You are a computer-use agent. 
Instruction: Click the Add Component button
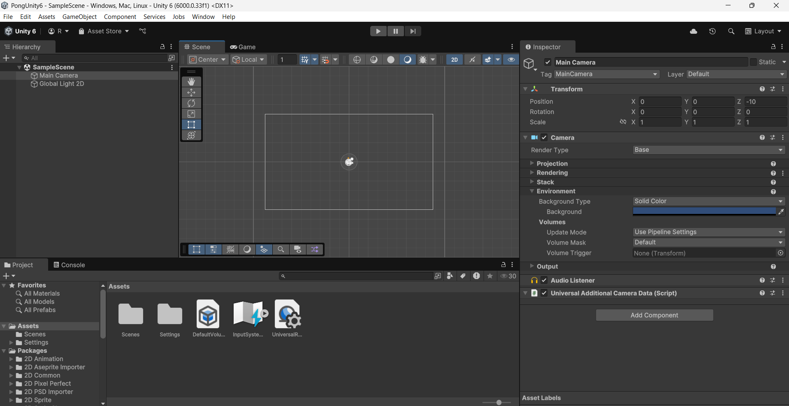tap(654, 315)
